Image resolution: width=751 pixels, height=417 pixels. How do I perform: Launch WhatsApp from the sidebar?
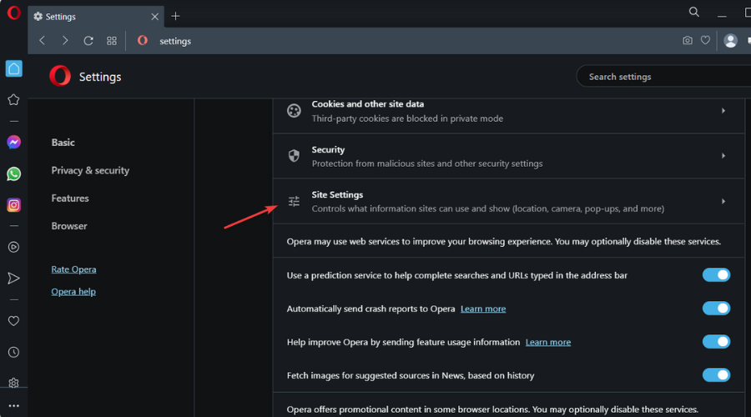[x=14, y=173]
